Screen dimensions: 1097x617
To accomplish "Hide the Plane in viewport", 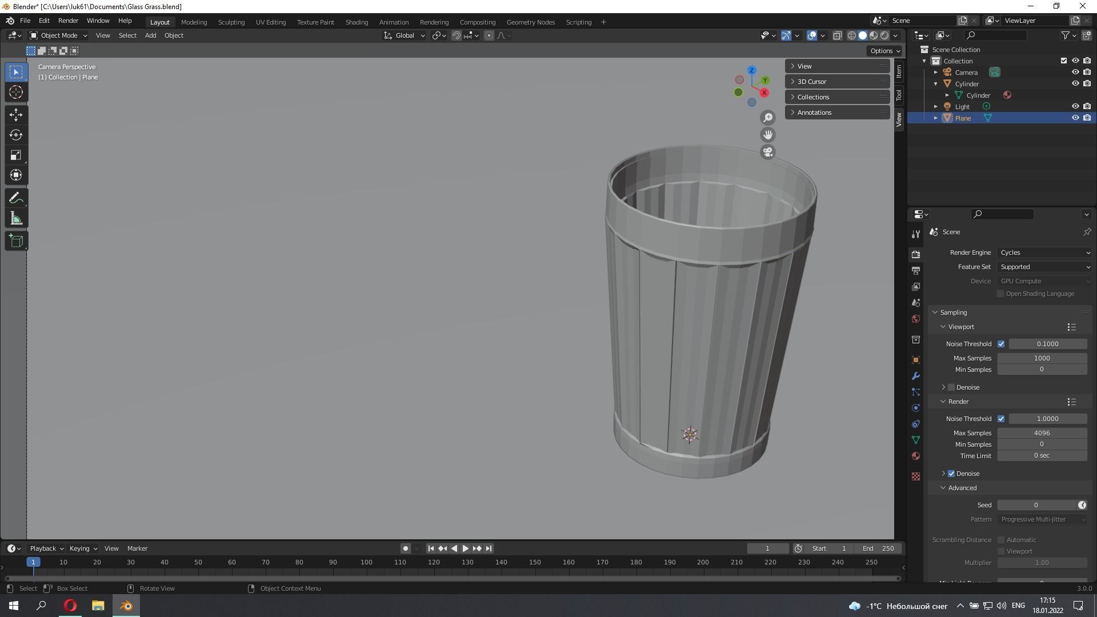I will [x=1075, y=118].
